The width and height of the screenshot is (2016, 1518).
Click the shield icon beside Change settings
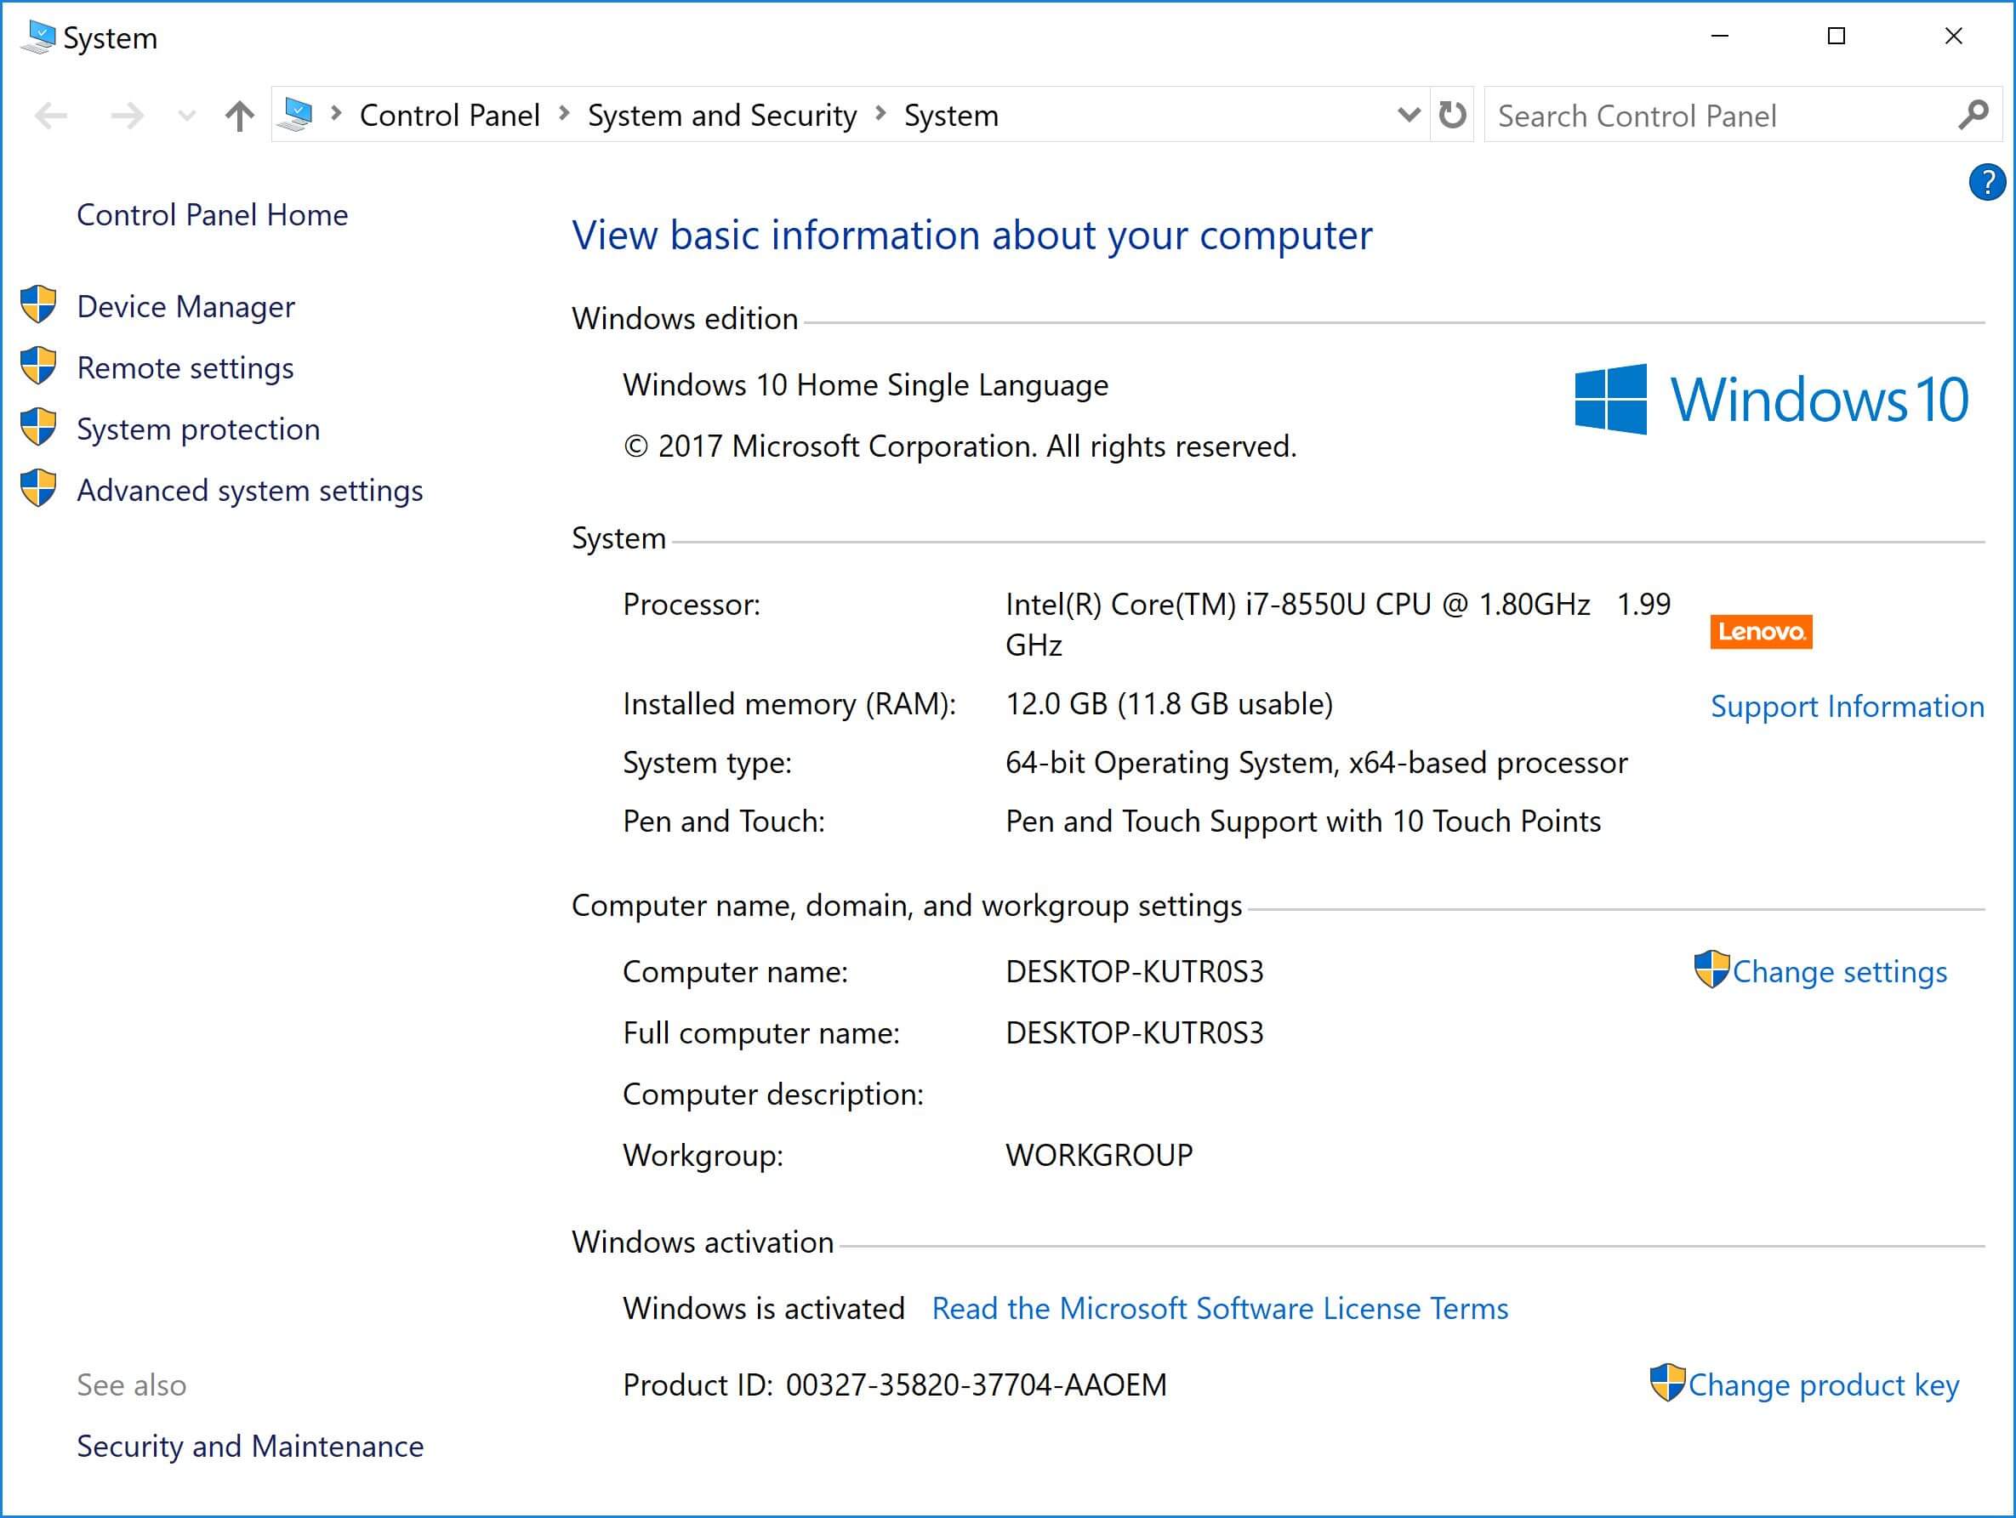click(1711, 969)
